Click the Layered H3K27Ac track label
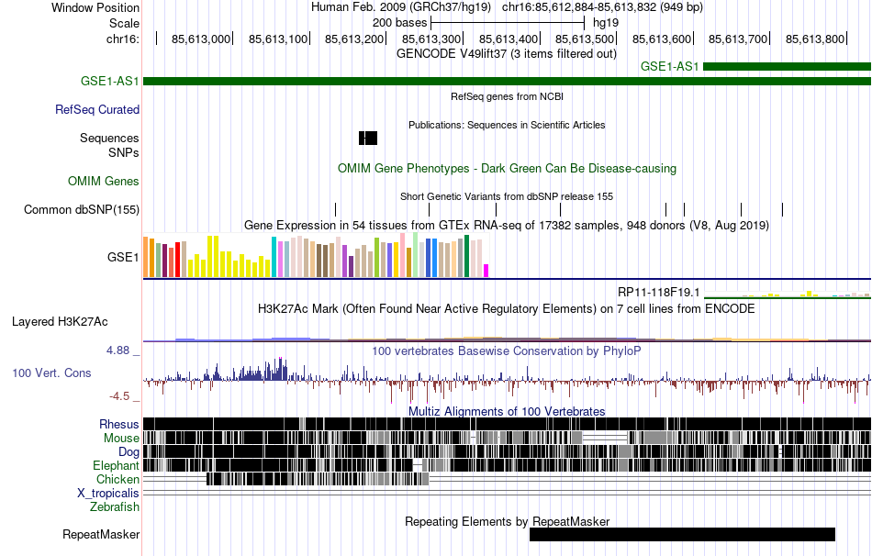Image resolution: width=872 pixels, height=556 pixels. coord(60,322)
